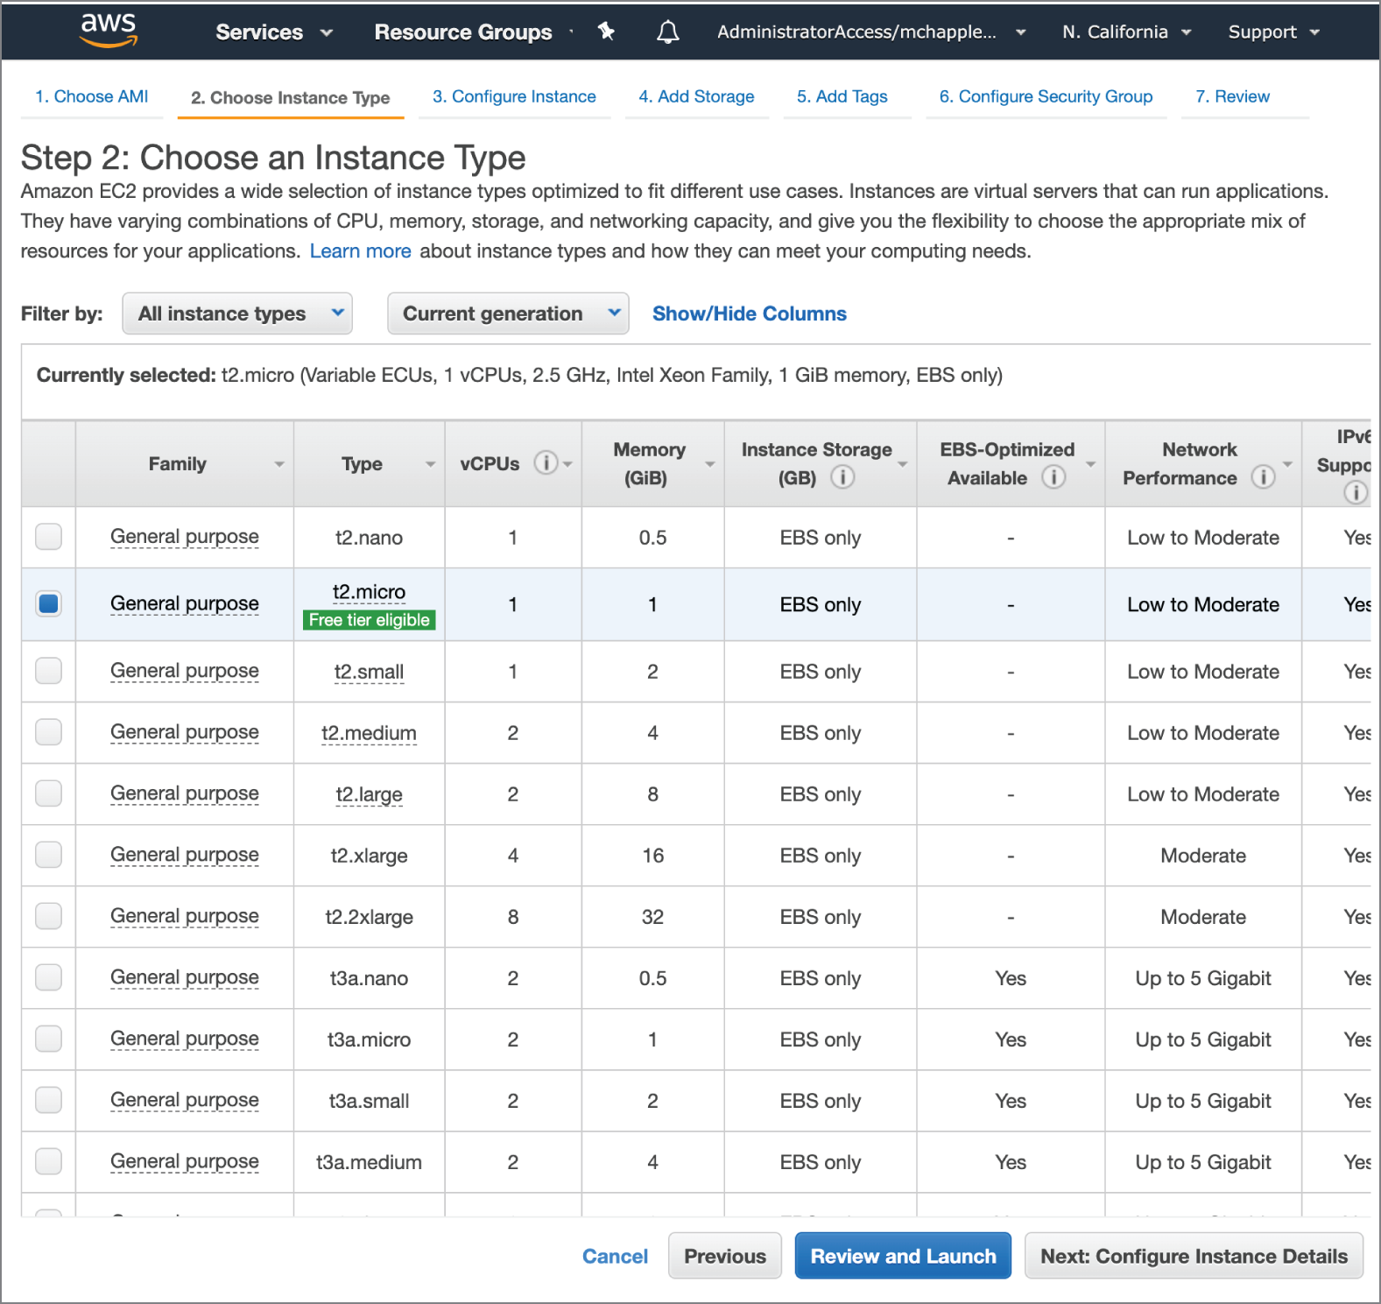Open the Resource Groups dropdown
The image size is (1381, 1304).
click(x=473, y=32)
